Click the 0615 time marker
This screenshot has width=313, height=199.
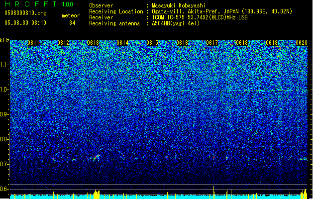[152, 43]
